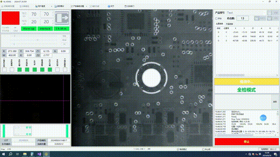Click the product code field 20240826164817
The image size is (280, 157).
59,140
